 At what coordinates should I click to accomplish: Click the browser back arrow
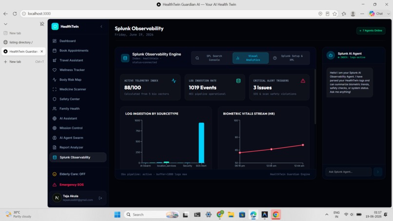pyautogui.click(x=5, y=14)
